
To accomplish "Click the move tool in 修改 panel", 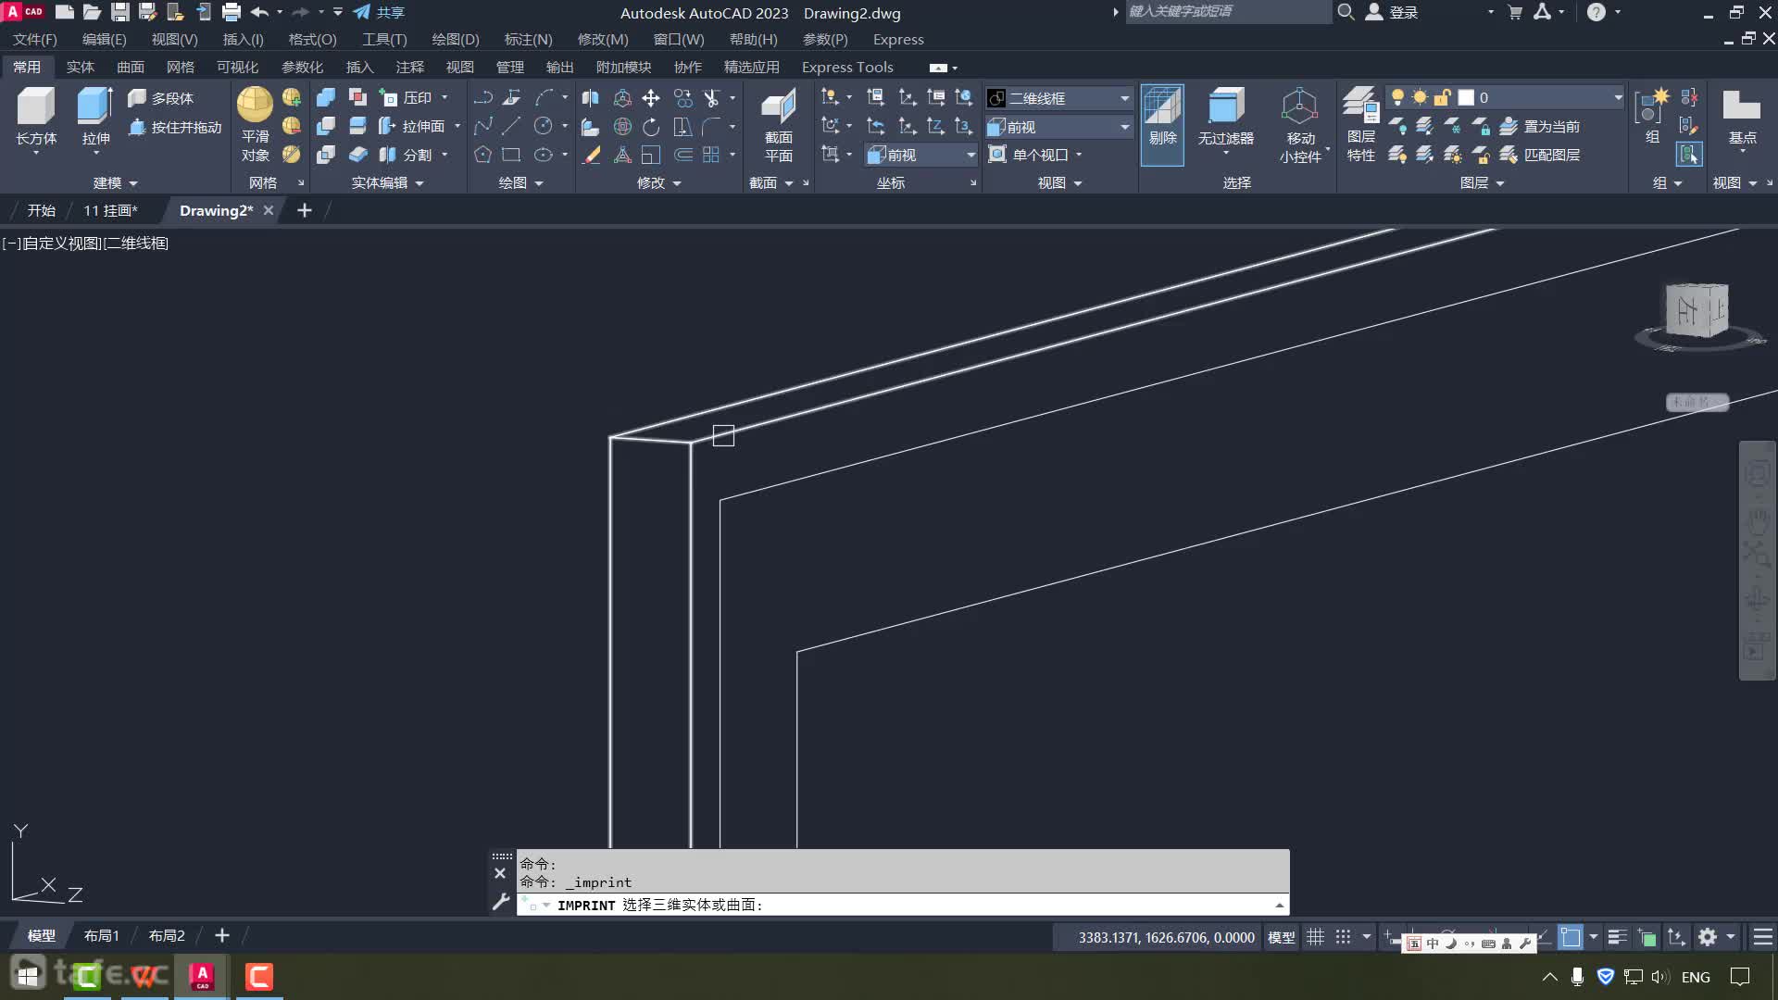I will (x=651, y=98).
